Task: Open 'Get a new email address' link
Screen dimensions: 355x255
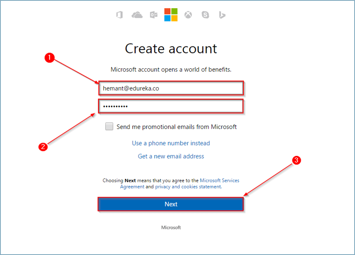Action: point(171,156)
